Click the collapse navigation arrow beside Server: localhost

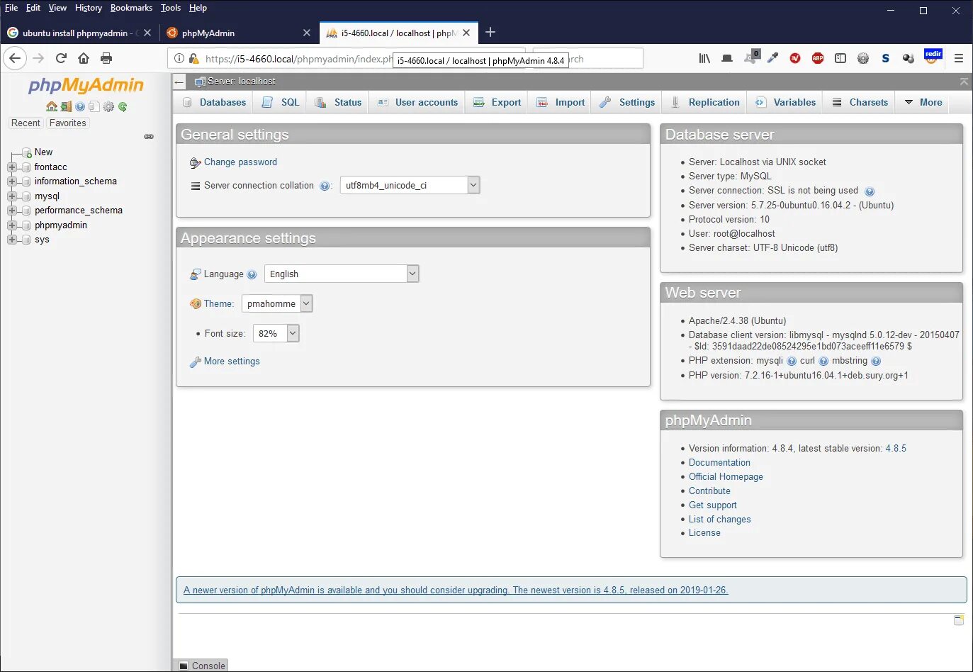pyautogui.click(x=180, y=82)
